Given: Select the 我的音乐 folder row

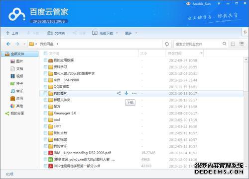Looking at the screenshot, I should pos(141,146).
